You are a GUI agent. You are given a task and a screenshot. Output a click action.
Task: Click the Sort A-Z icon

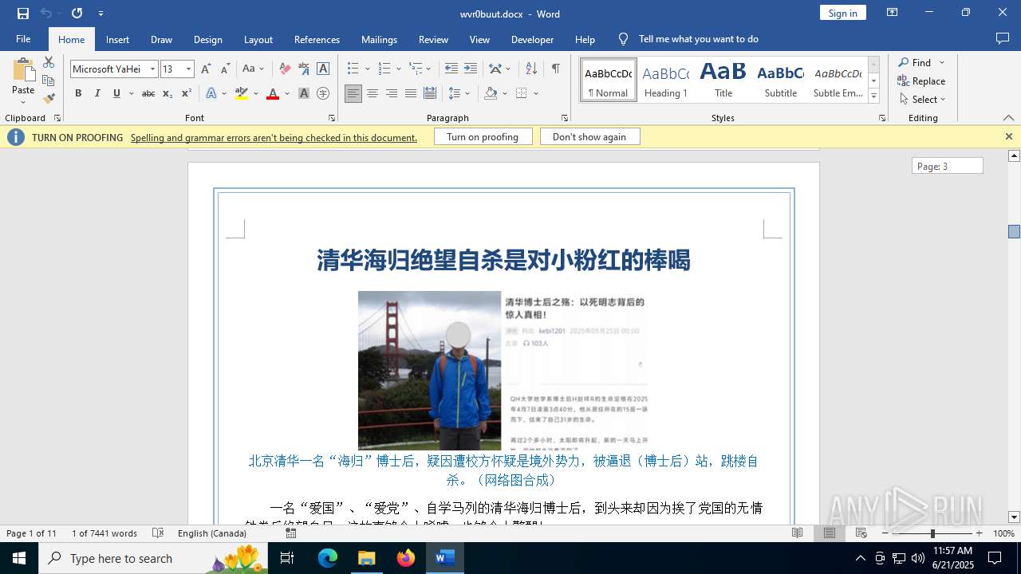click(x=531, y=69)
